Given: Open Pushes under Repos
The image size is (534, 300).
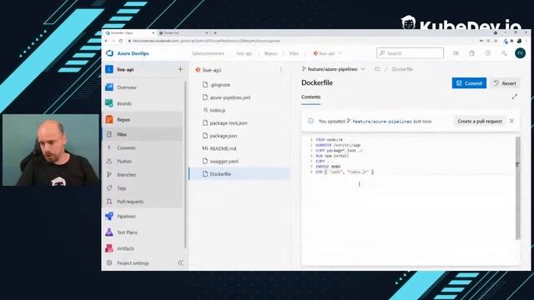Looking at the screenshot, I should 143,161.
